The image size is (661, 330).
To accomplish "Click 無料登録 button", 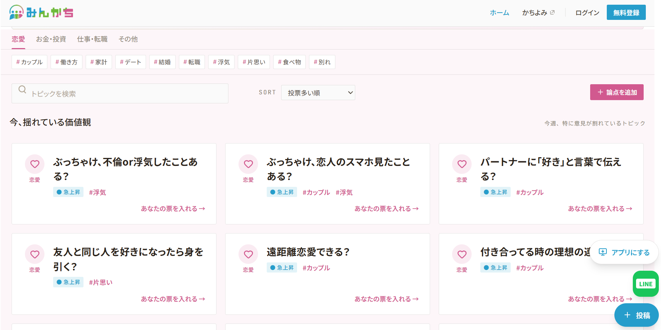I will [x=626, y=12].
